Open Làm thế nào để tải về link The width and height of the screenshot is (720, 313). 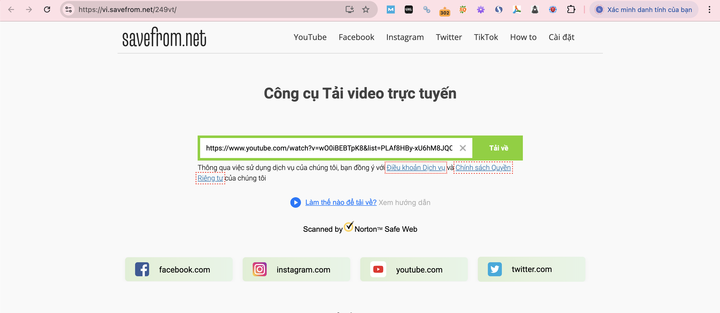point(341,202)
